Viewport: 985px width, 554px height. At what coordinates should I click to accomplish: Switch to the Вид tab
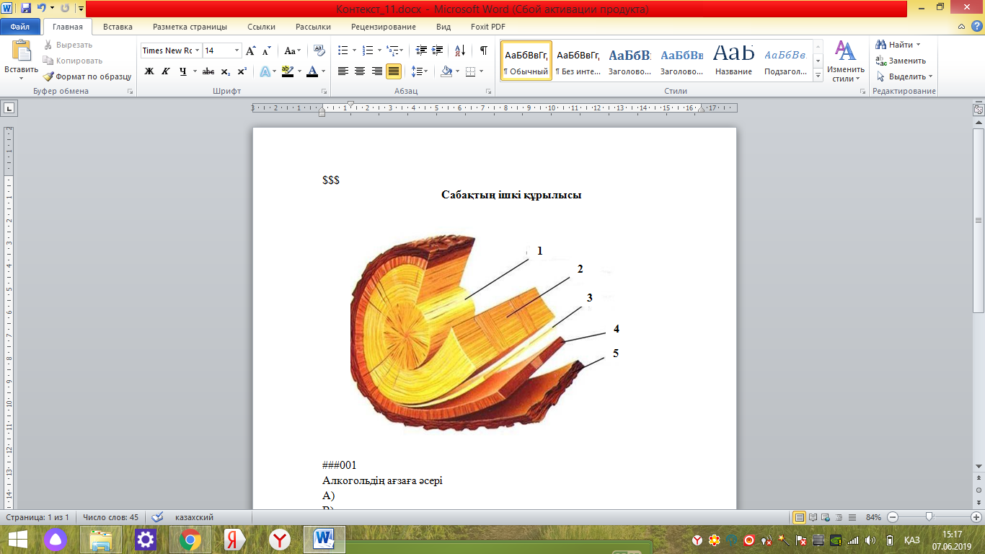click(443, 27)
